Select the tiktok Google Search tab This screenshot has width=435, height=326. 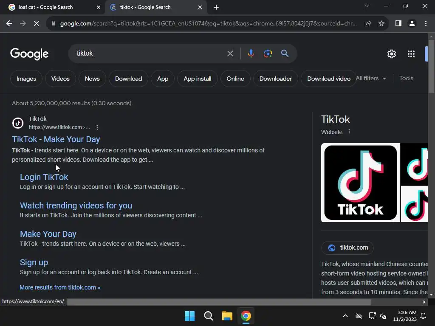point(145,7)
